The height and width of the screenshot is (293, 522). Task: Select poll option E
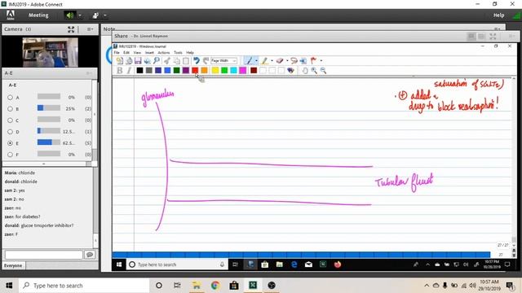pyautogui.click(x=10, y=143)
